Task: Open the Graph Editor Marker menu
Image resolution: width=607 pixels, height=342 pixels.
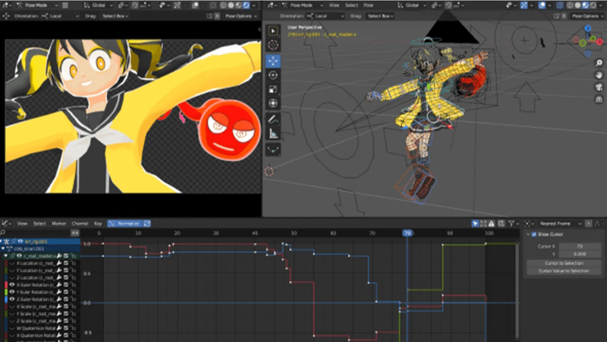Action: click(x=59, y=224)
